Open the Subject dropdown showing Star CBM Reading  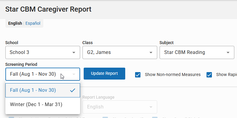(197, 52)
